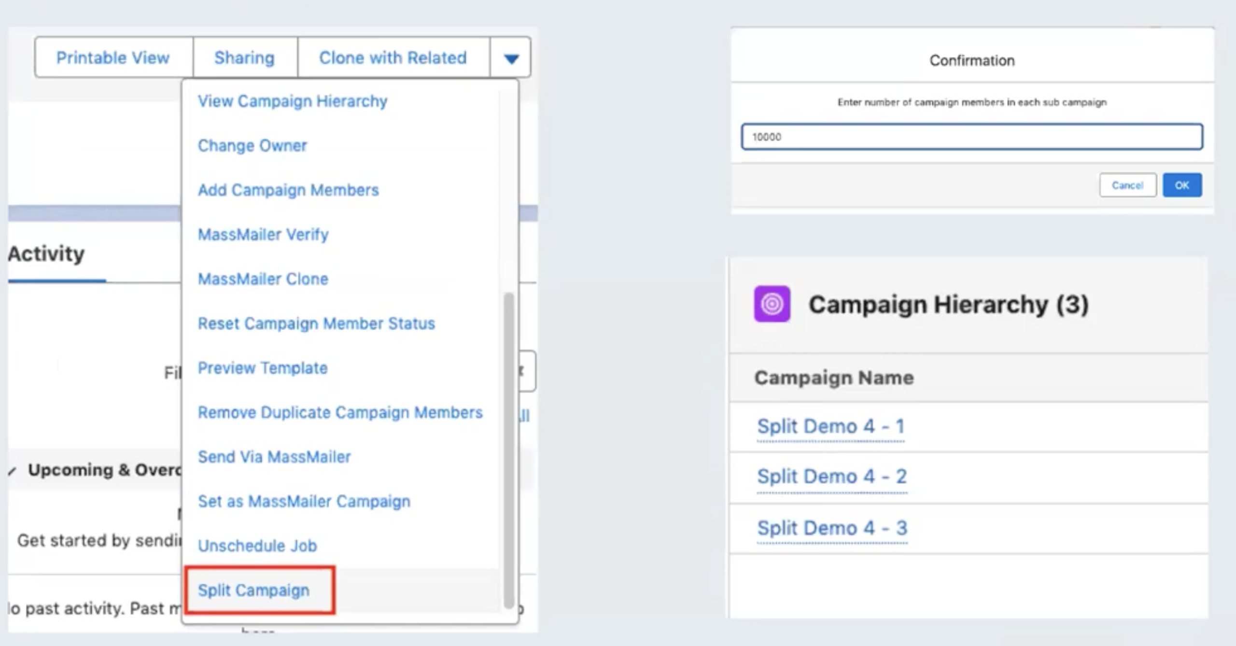Click the dropdown menu scrollbar
The height and width of the screenshot is (646, 1236).
coord(508,450)
